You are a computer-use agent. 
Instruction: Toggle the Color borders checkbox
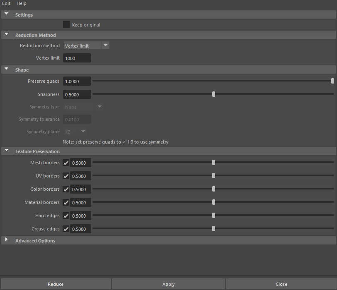(66, 189)
